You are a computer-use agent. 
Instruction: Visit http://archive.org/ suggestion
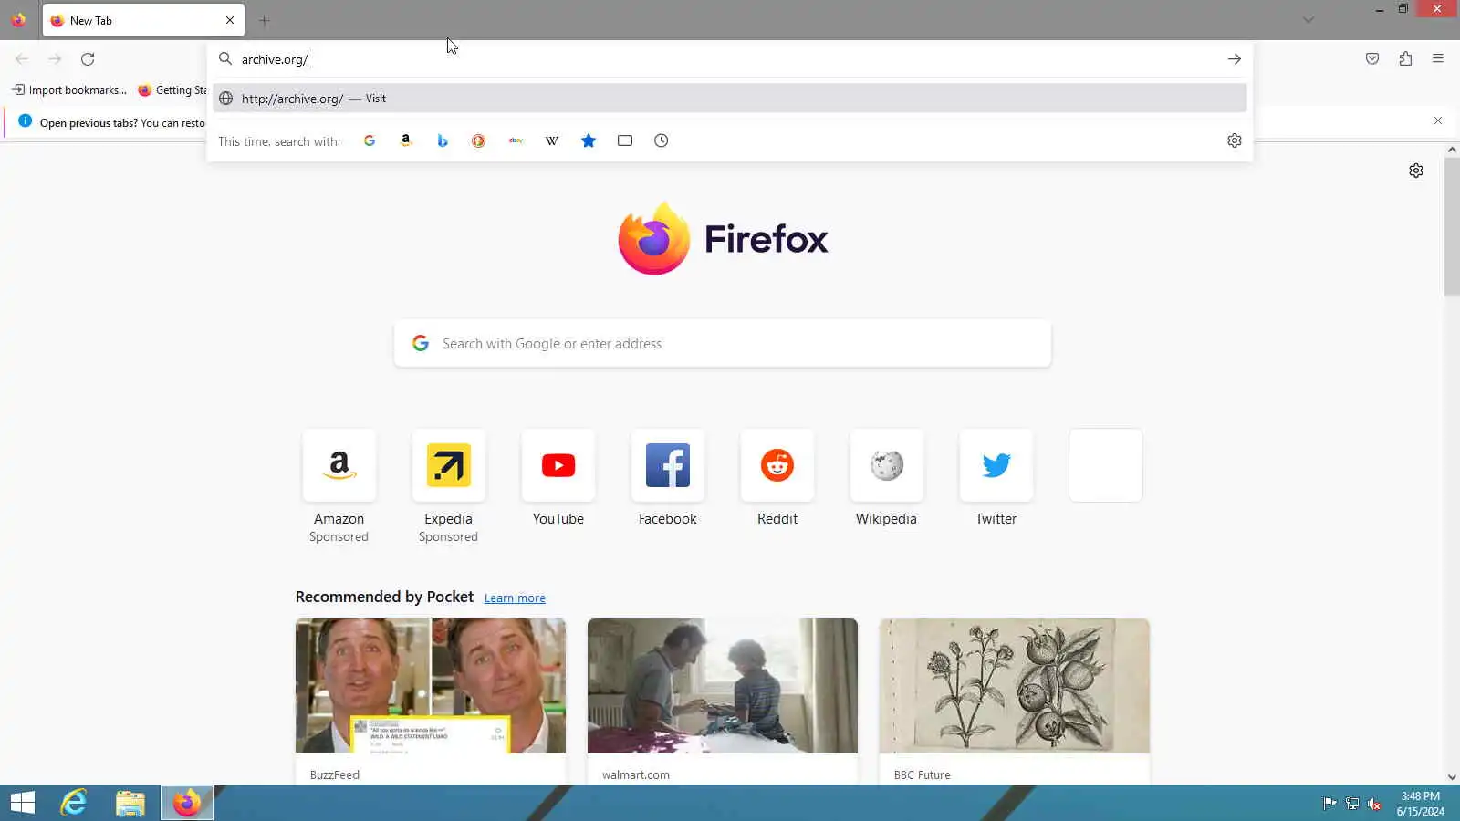[730, 99]
